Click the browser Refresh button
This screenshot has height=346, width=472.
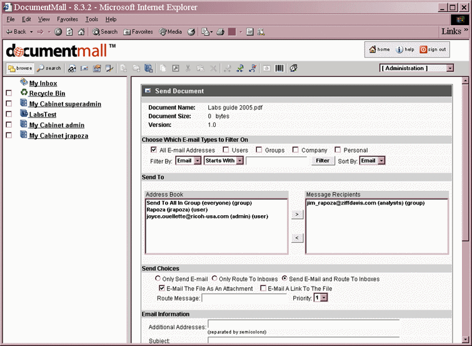(x=69, y=32)
